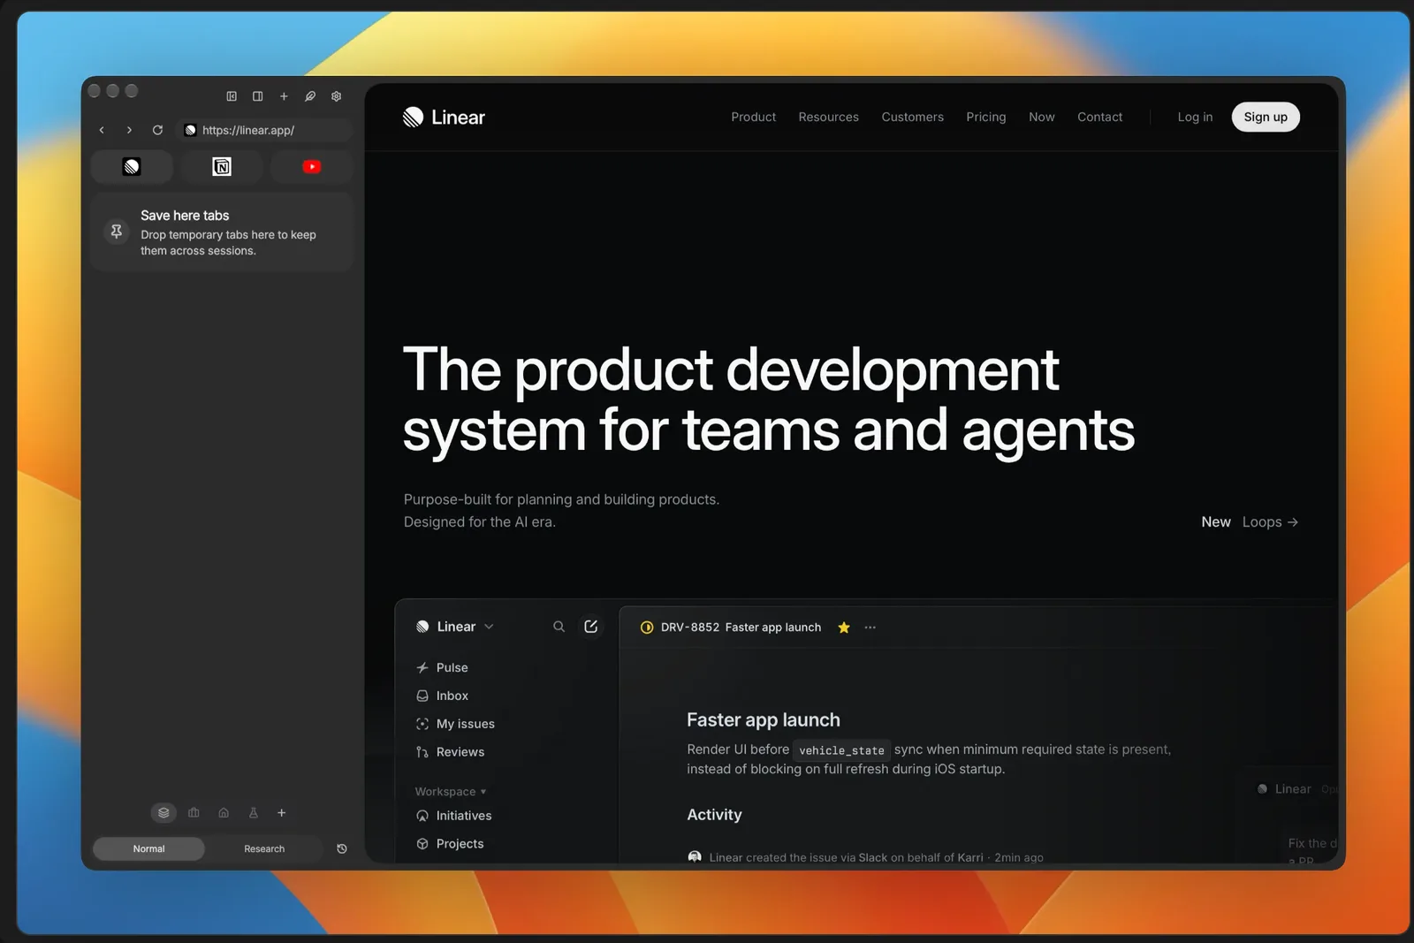The image size is (1414, 943).
Task: Toggle the favorite star for DRV-8852
Action: [x=844, y=627]
